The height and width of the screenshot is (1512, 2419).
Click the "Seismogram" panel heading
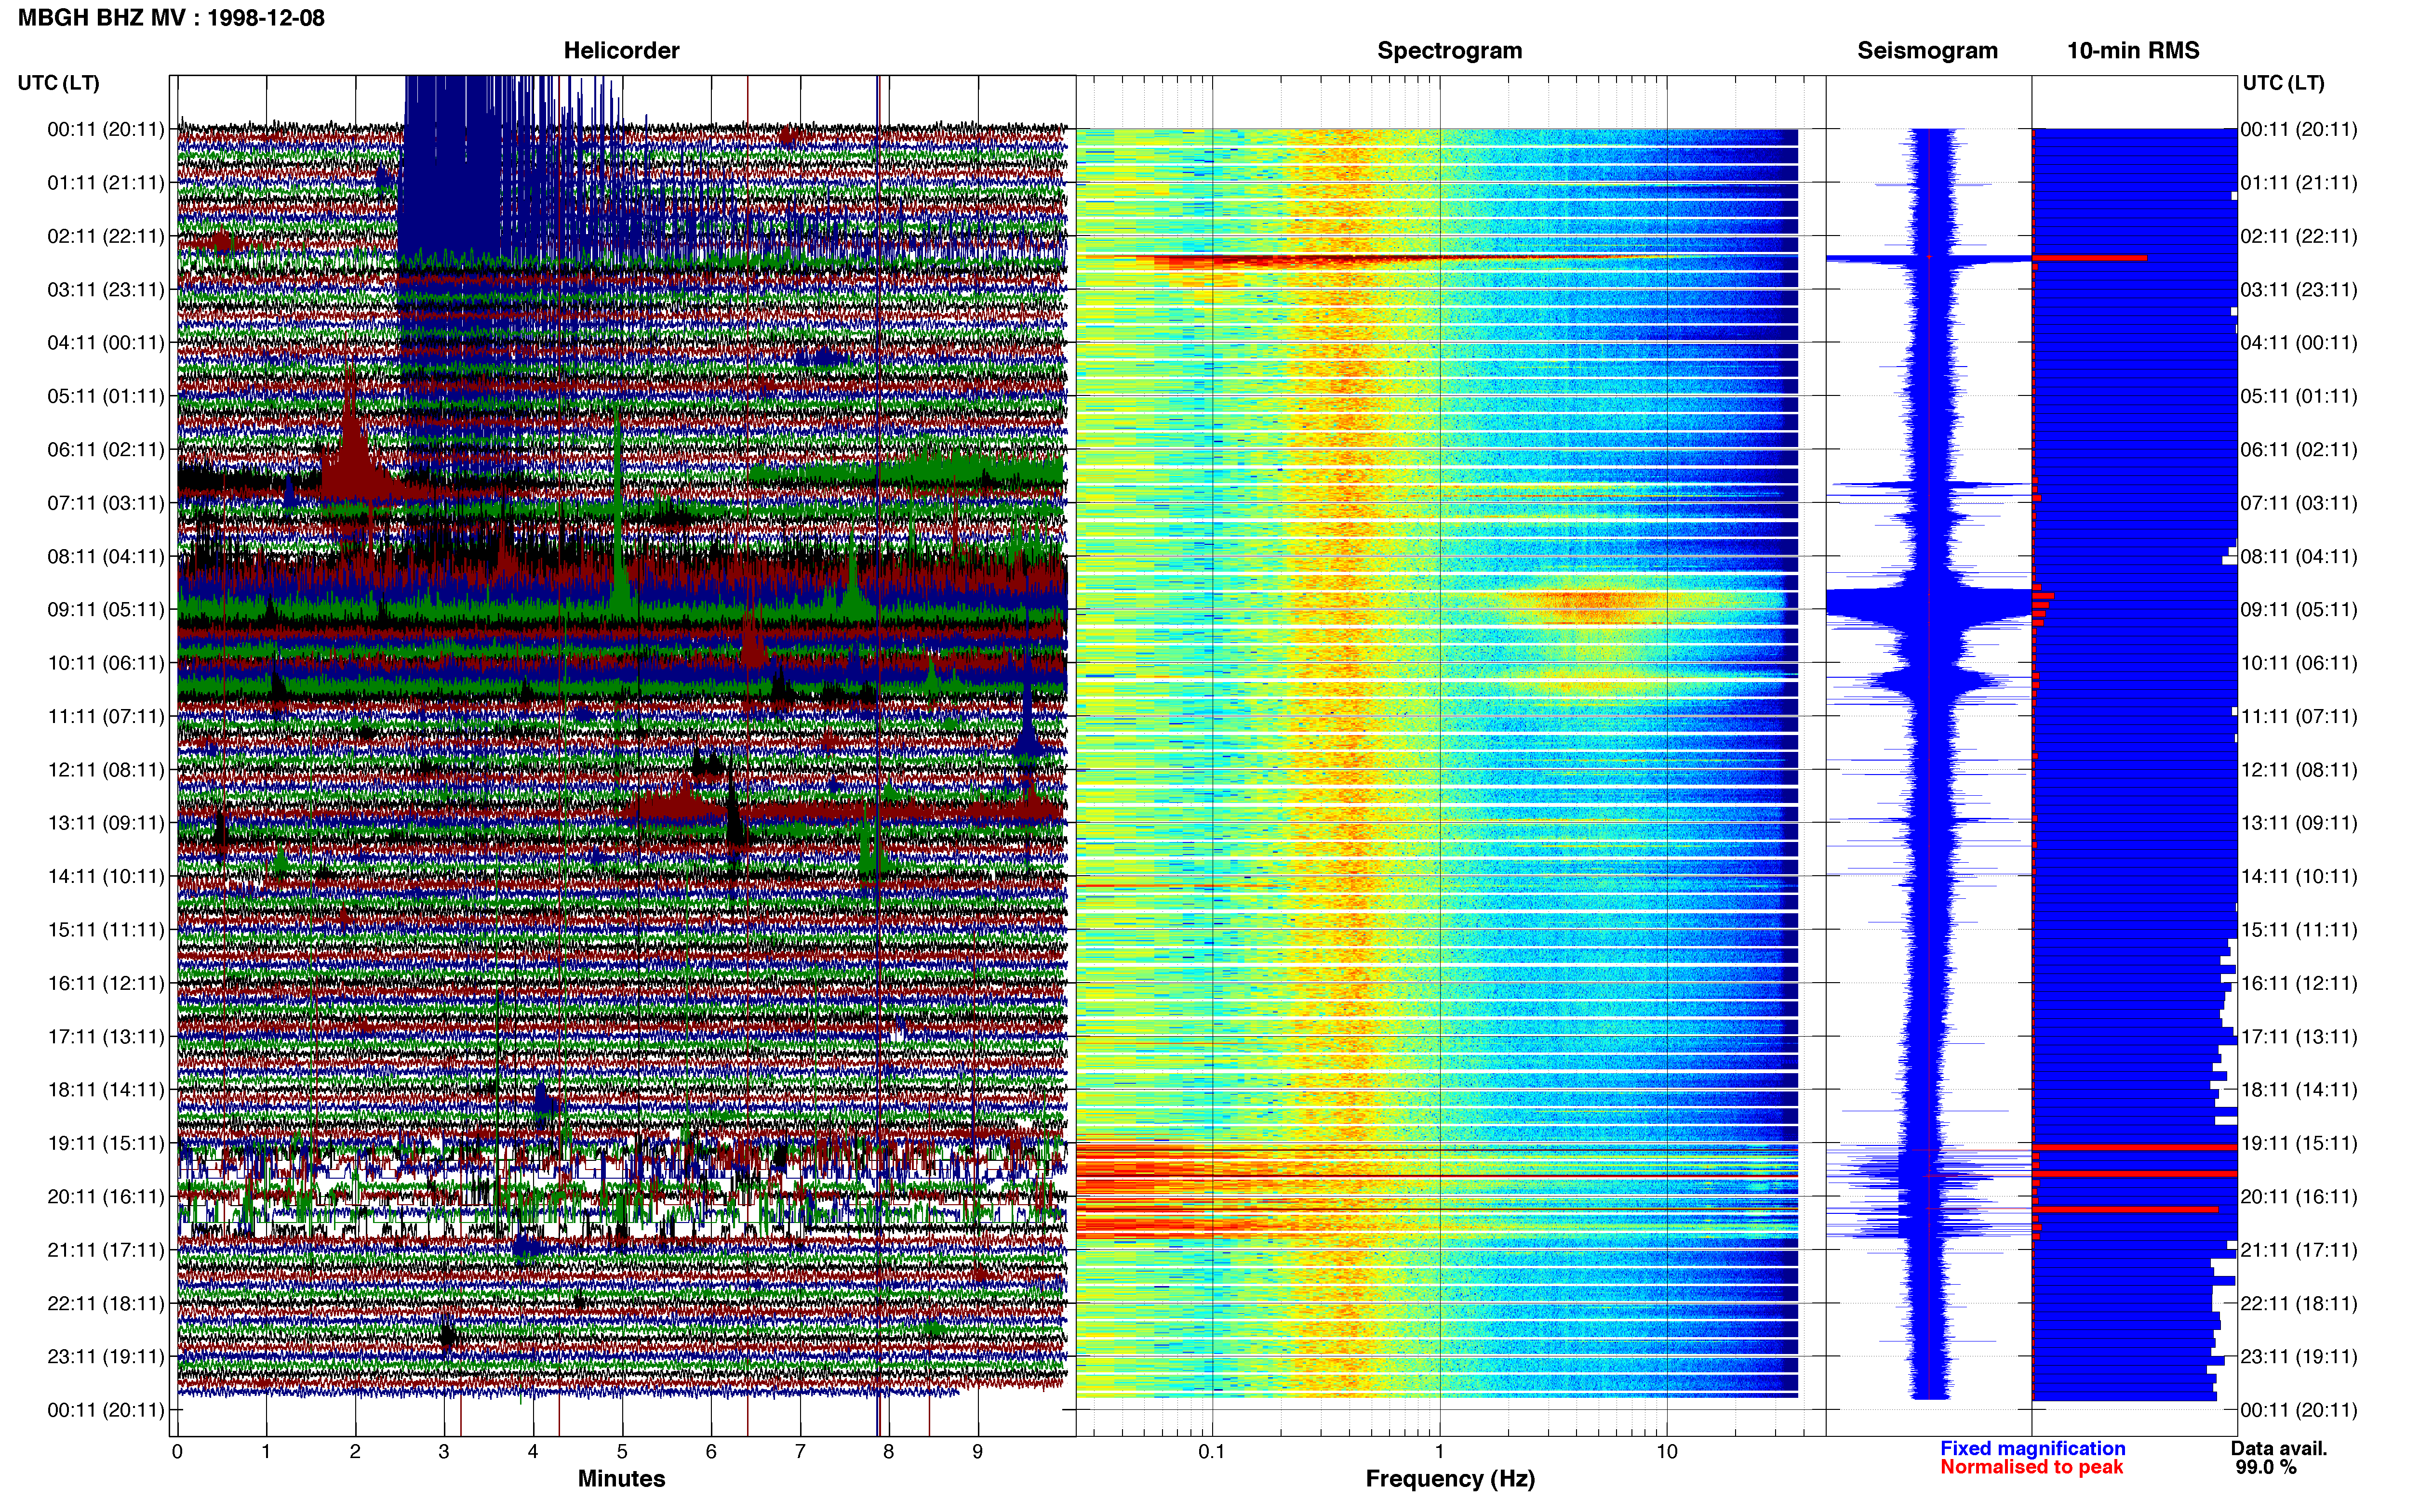(1927, 50)
